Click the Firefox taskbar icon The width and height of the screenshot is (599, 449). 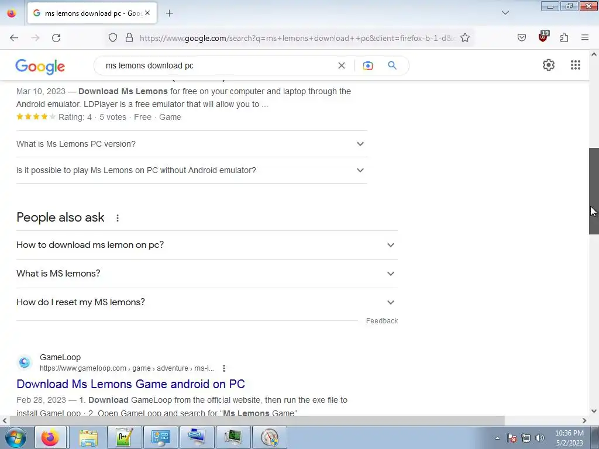coord(50,437)
